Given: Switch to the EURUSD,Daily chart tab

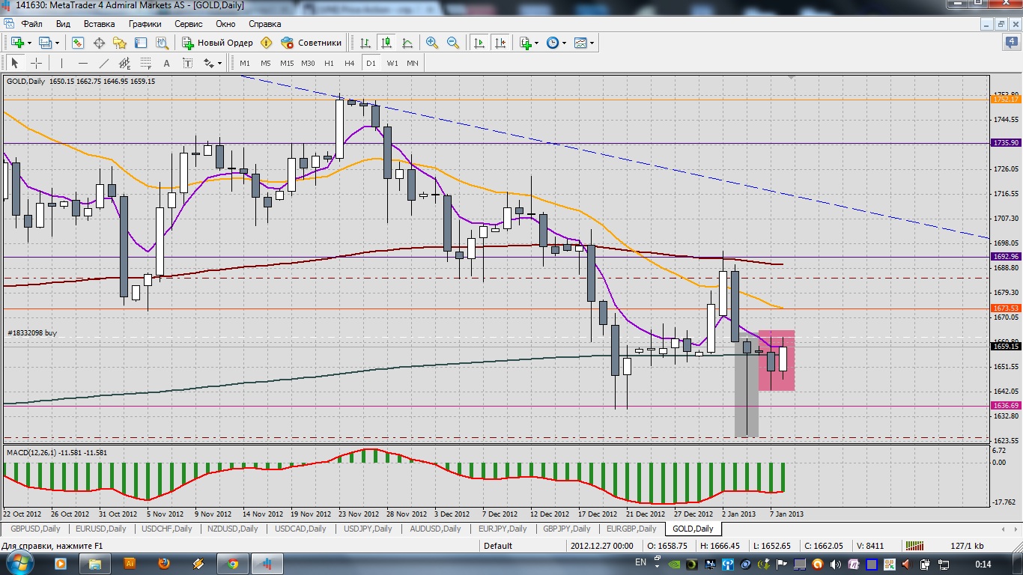Looking at the screenshot, I should (102, 529).
